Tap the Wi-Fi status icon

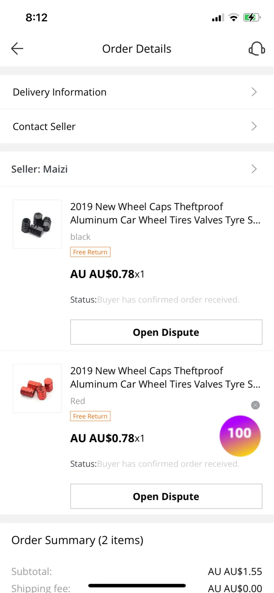coord(234,17)
